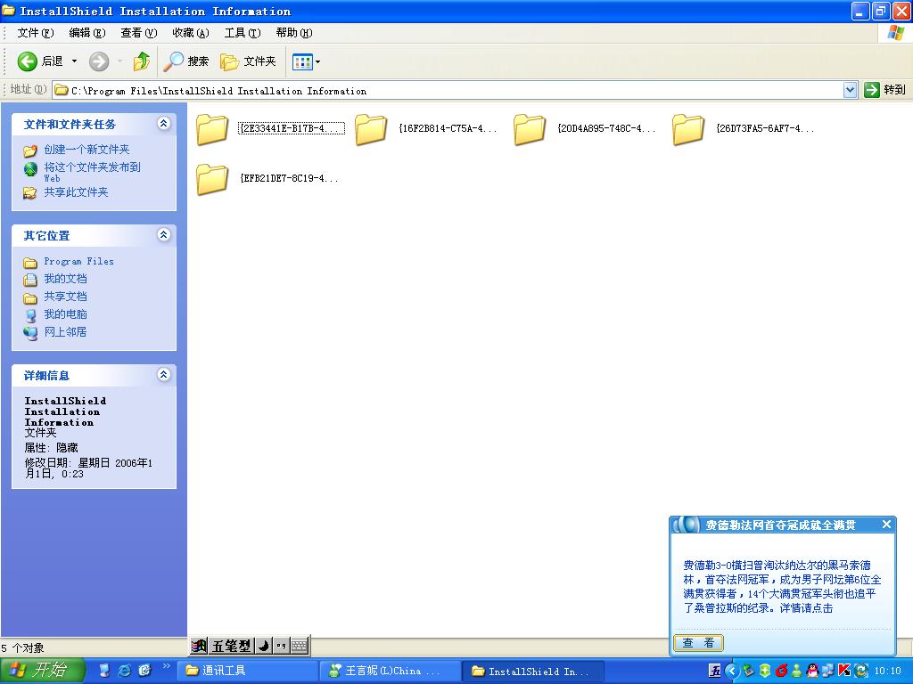Open the 收藏(A) menu

(191, 33)
